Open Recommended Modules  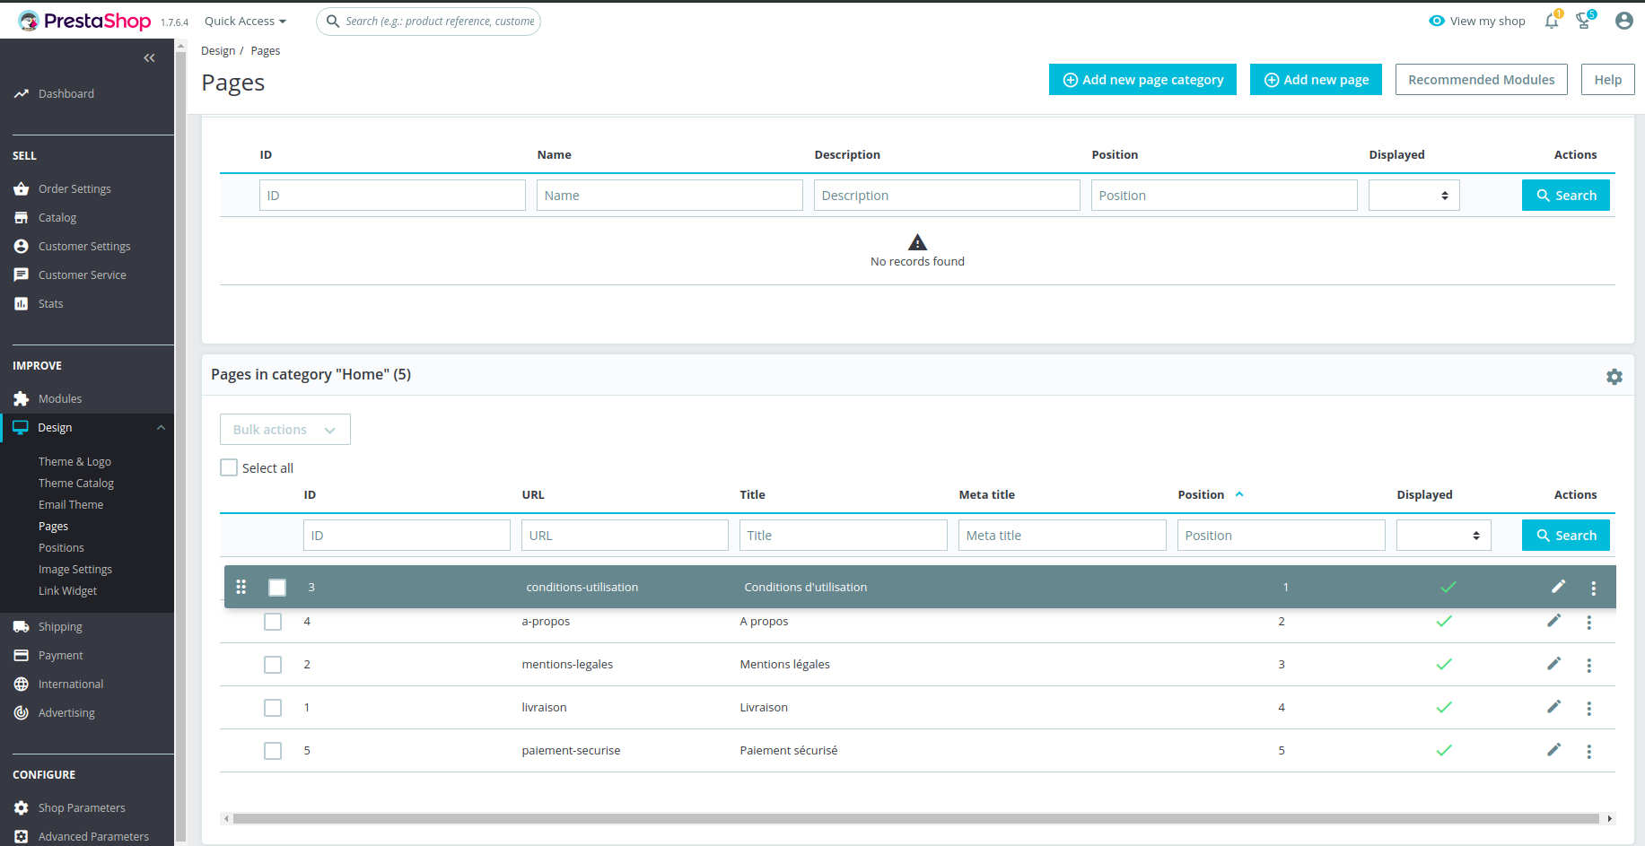coord(1481,79)
